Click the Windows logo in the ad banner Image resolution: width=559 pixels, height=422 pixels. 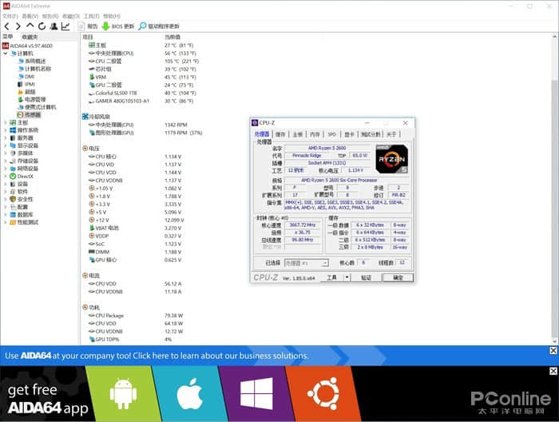point(256,393)
